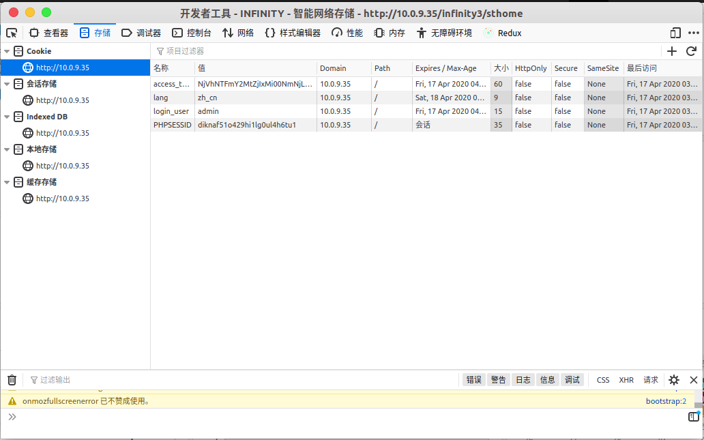Refresh the storage table with reload icon

[x=691, y=51]
